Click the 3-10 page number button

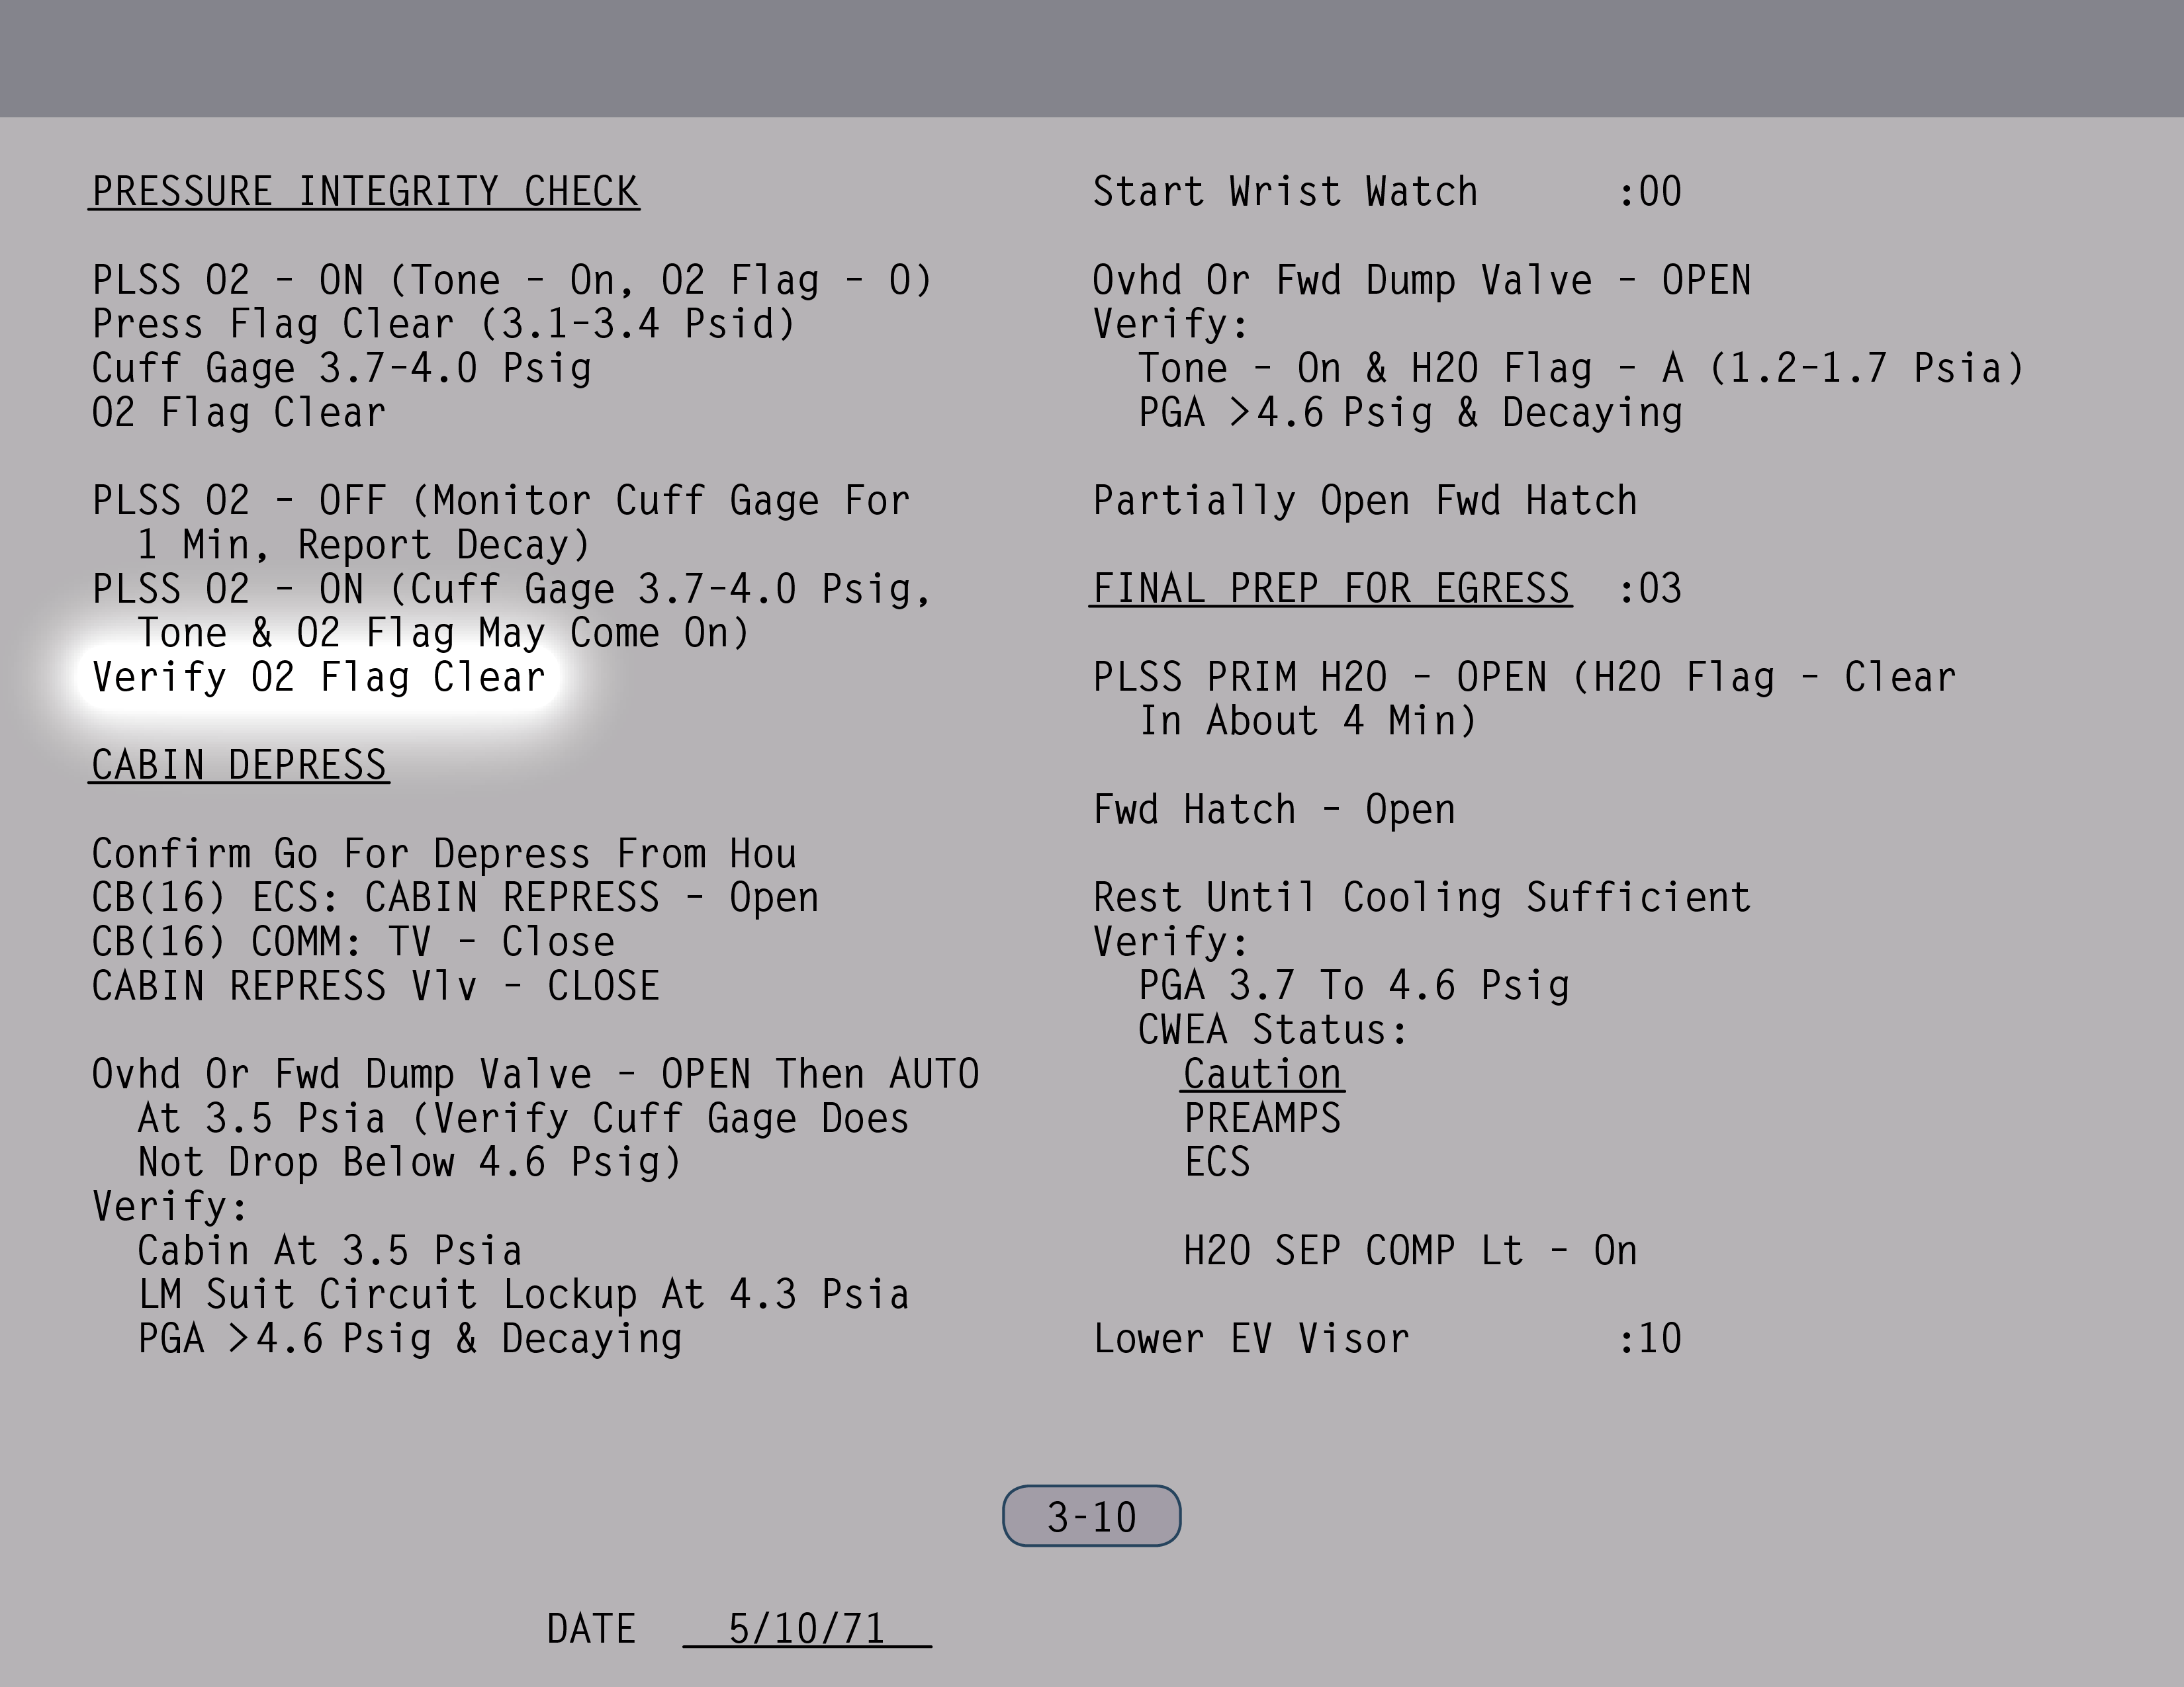pyautogui.click(x=1091, y=1516)
